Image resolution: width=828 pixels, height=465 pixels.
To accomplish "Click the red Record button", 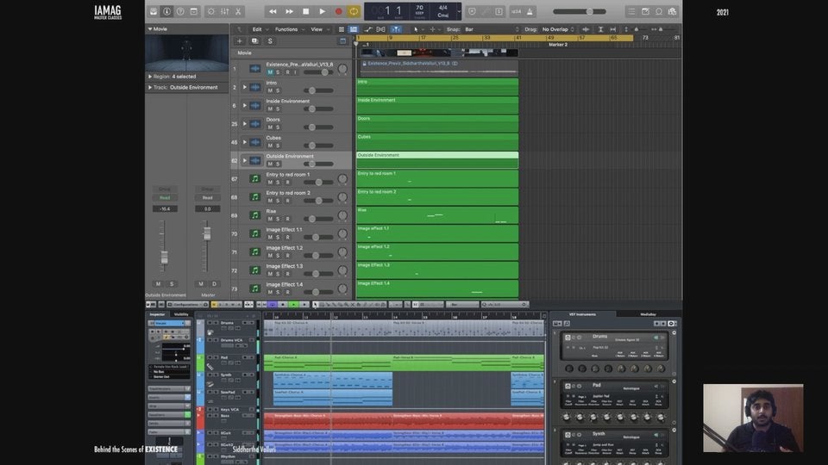I will (338, 11).
